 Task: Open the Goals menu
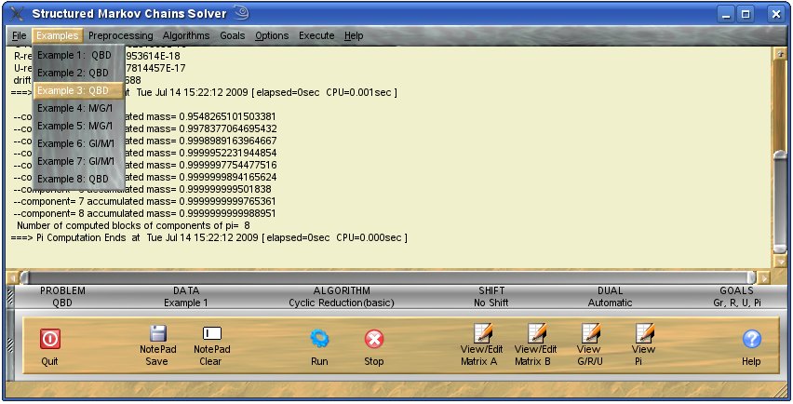point(233,35)
